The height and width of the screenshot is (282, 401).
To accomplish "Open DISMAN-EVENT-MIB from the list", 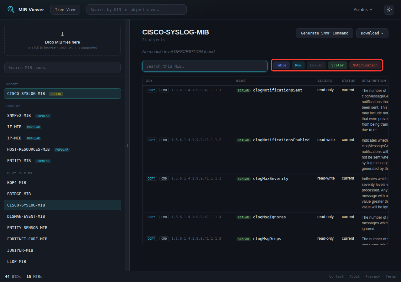I will [62, 217].
